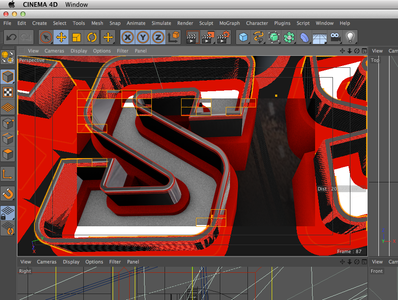
Task: Enable the axis mode L icon
Action: tap(8, 174)
